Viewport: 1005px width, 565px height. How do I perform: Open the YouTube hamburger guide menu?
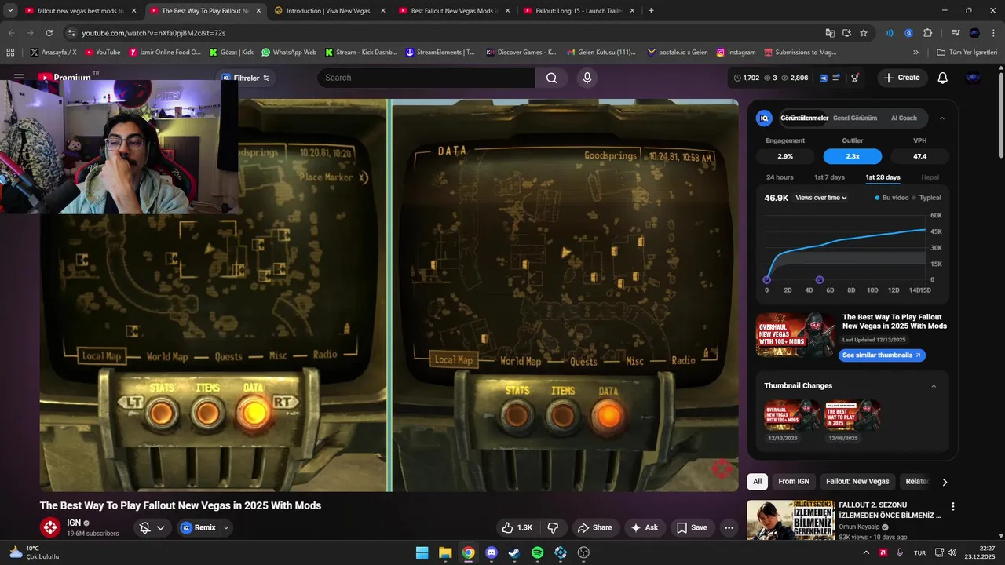19,78
